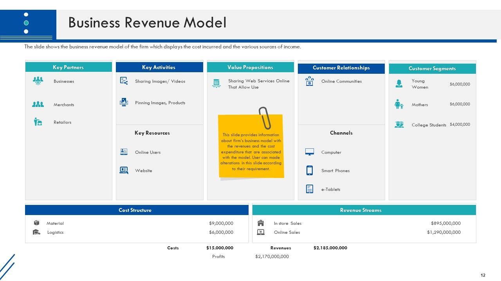Click the Retailors stall icon

coord(38,122)
